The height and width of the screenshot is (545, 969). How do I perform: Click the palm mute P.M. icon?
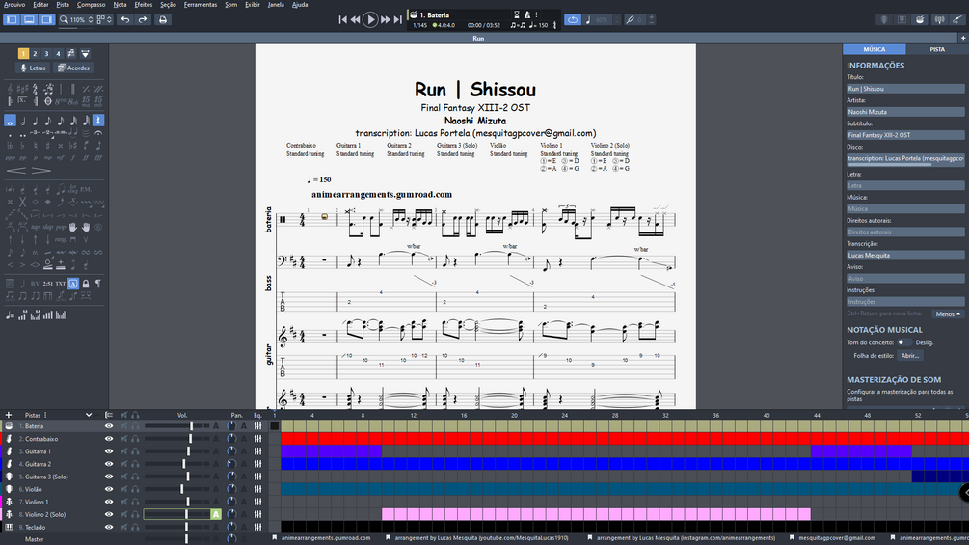point(86,189)
